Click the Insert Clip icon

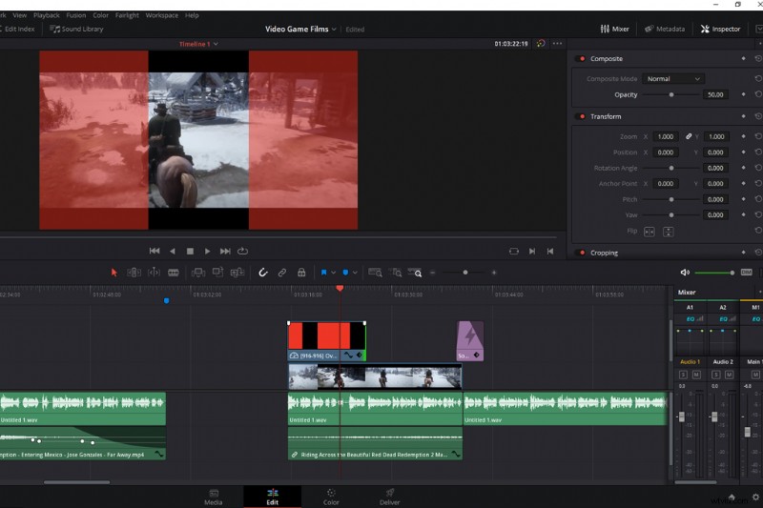coord(198,273)
